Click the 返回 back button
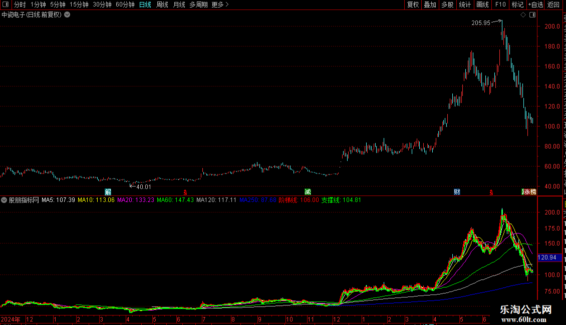 553,4
